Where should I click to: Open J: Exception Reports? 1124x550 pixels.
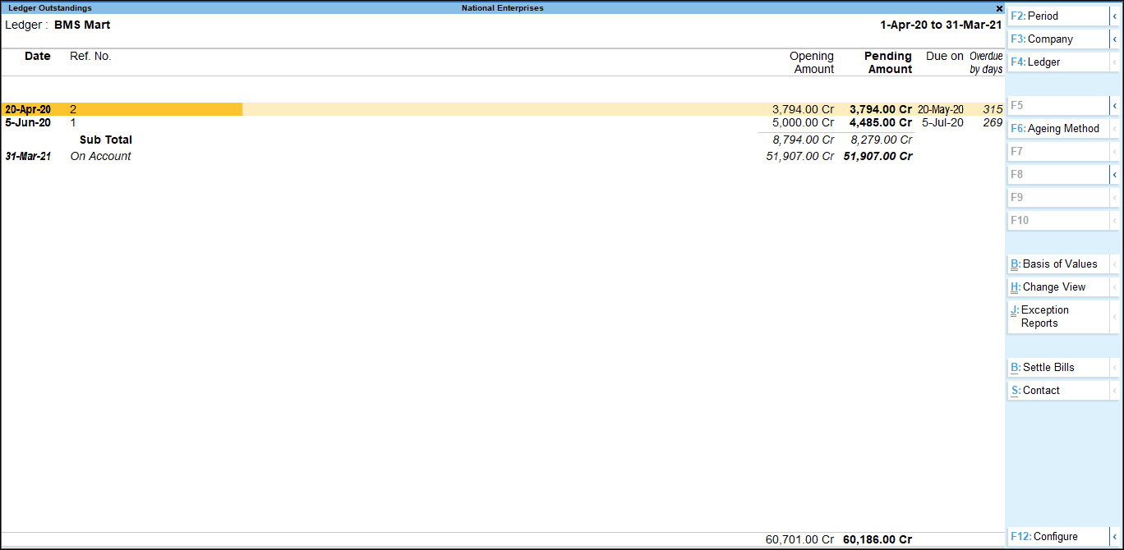[1057, 317]
